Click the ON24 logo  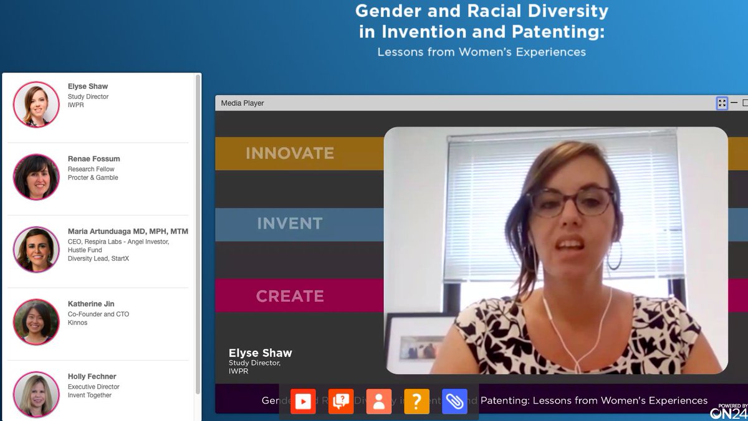tap(727, 412)
